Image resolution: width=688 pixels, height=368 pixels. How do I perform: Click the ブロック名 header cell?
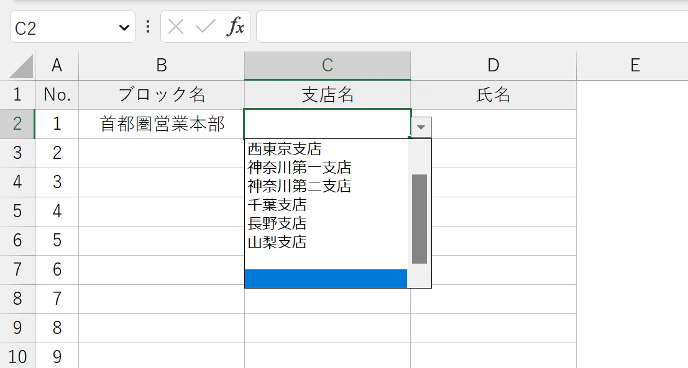tap(162, 94)
